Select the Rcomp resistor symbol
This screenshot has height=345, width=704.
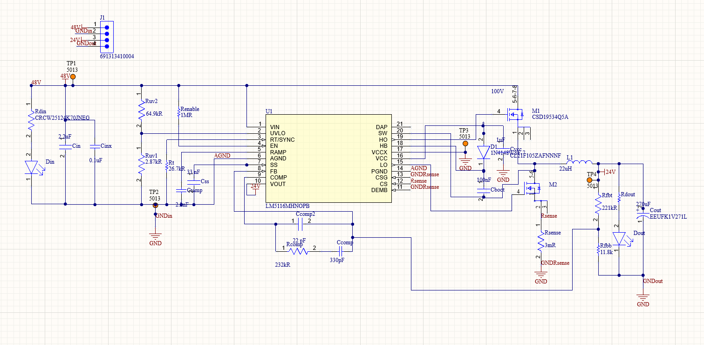point(299,251)
